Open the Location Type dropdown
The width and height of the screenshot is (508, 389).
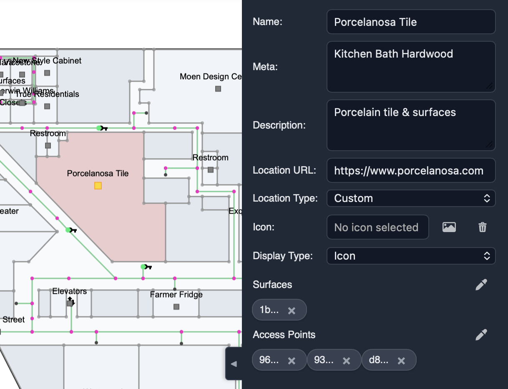[411, 198]
